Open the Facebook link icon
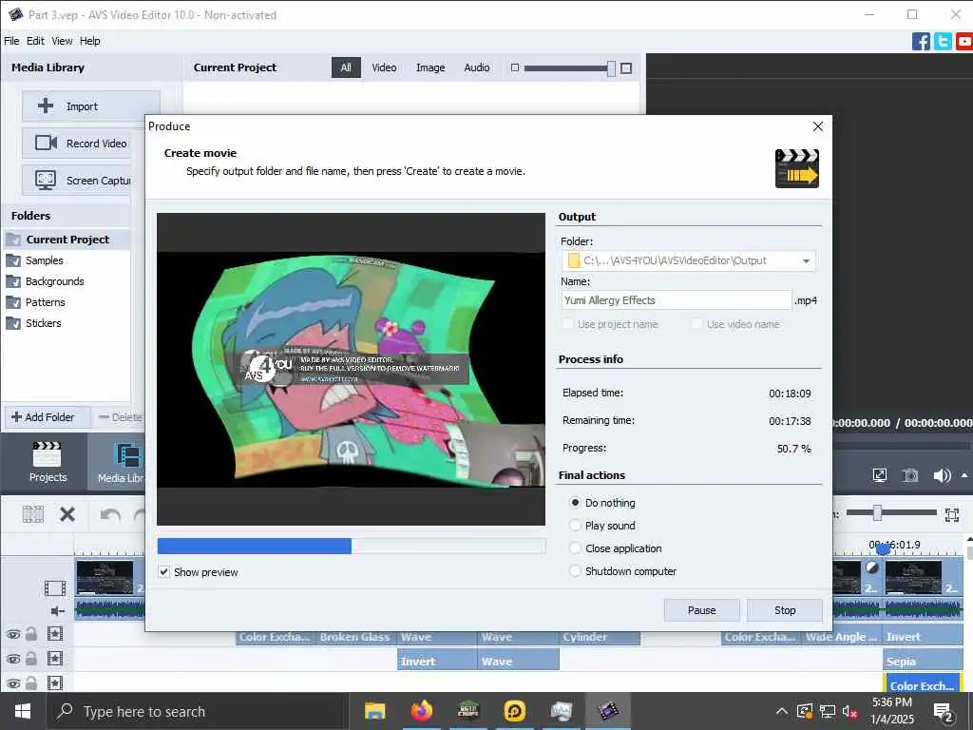The height and width of the screenshot is (730, 973). click(921, 42)
